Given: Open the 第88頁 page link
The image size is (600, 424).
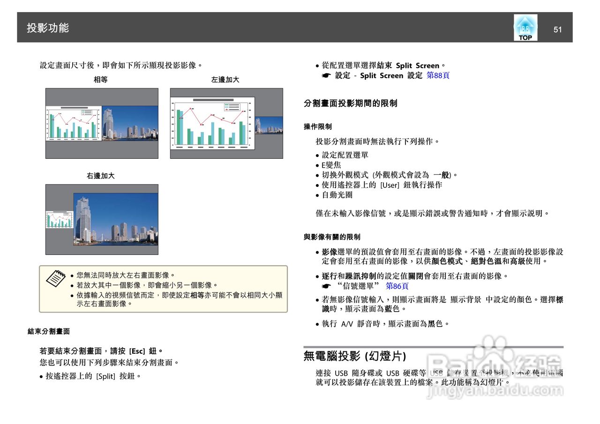Looking at the screenshot, I should pos(438,75).
